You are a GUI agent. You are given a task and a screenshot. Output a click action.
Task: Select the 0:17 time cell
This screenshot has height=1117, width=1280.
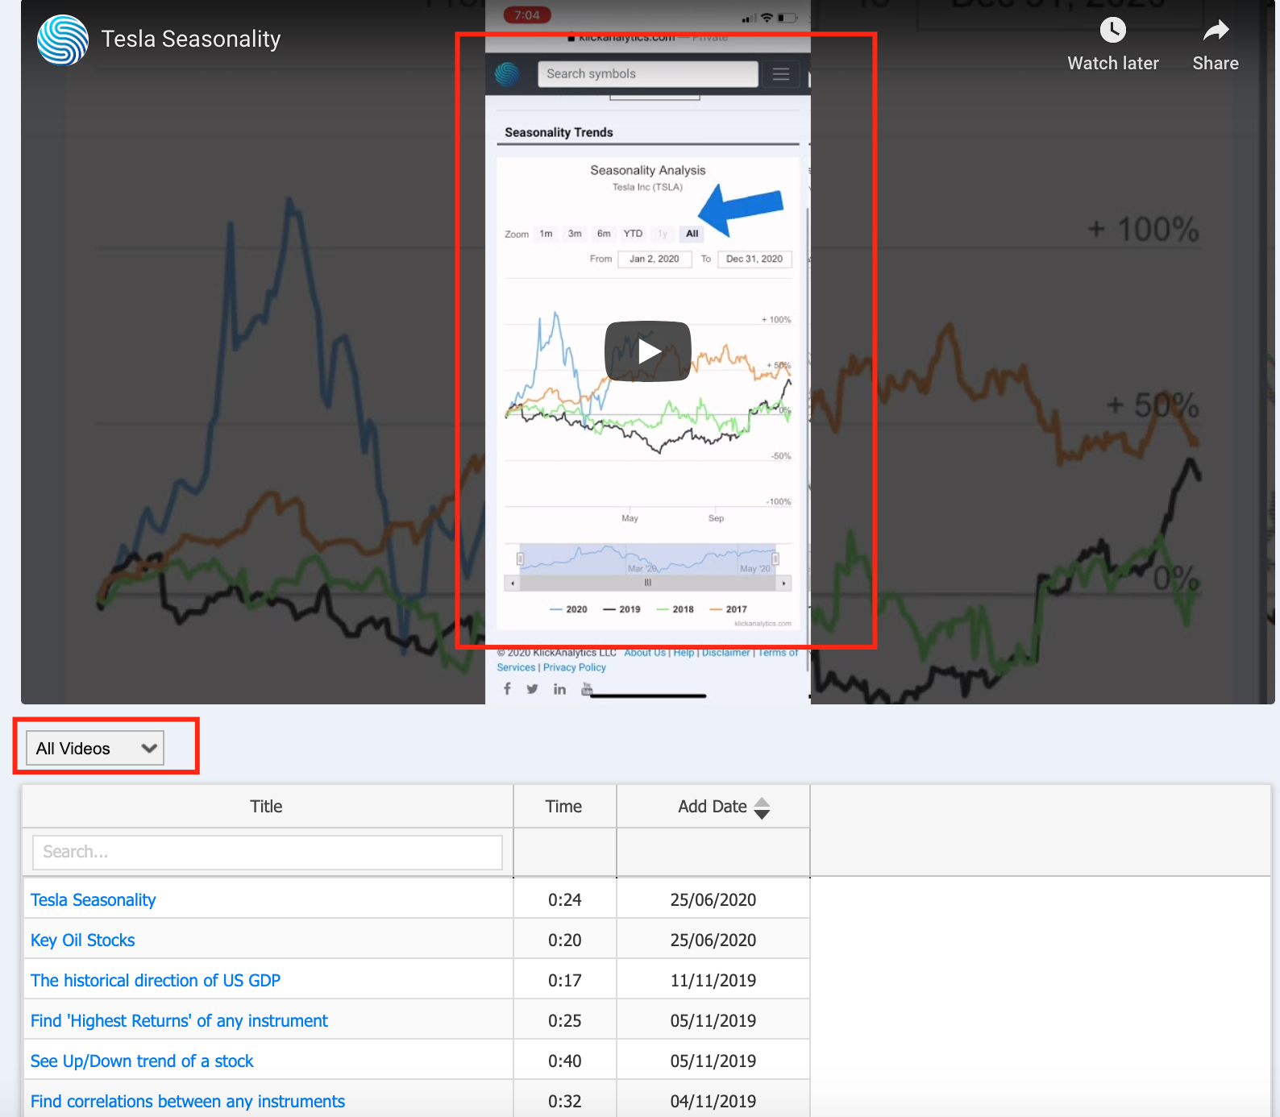[x=565, y=980]
